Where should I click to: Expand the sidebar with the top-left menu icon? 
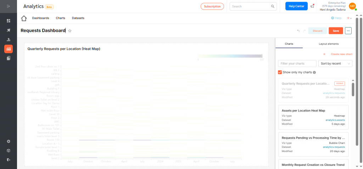coord(8,6)
